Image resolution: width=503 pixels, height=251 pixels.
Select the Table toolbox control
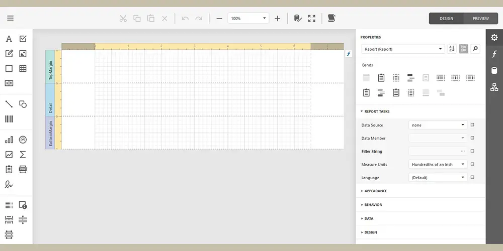click(23, 68)
